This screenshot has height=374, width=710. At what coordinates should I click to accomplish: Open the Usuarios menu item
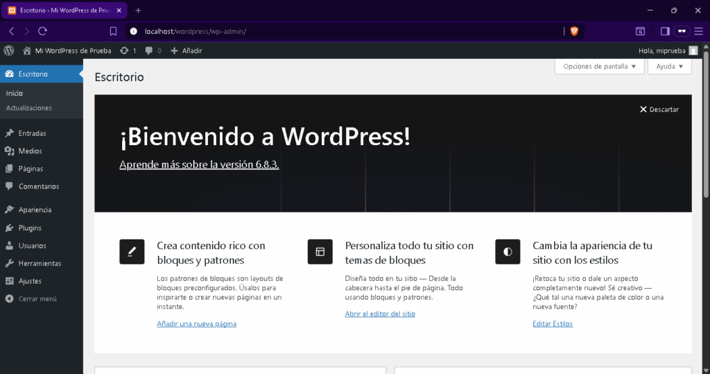click(x=41, y=246)
